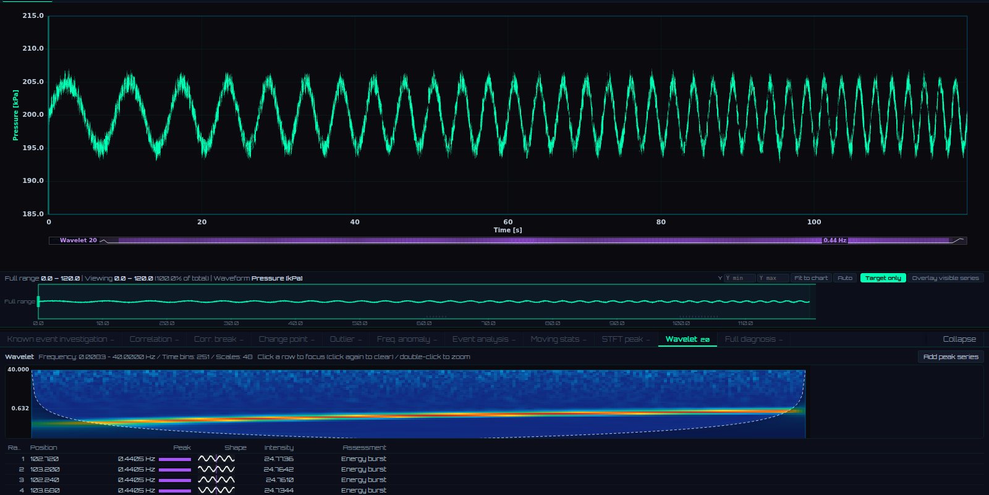Open the Known event investigation tab
Screen dimensions: 989x495
pos(61,339)
